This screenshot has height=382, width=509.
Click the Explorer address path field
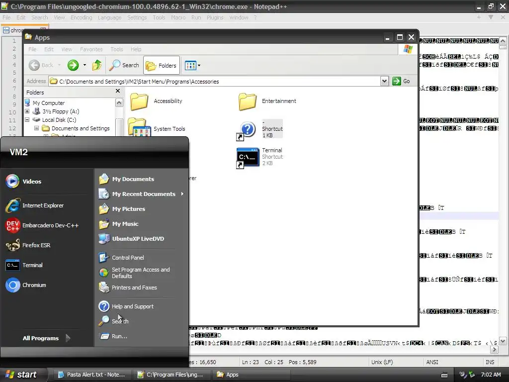coord(214,81)
